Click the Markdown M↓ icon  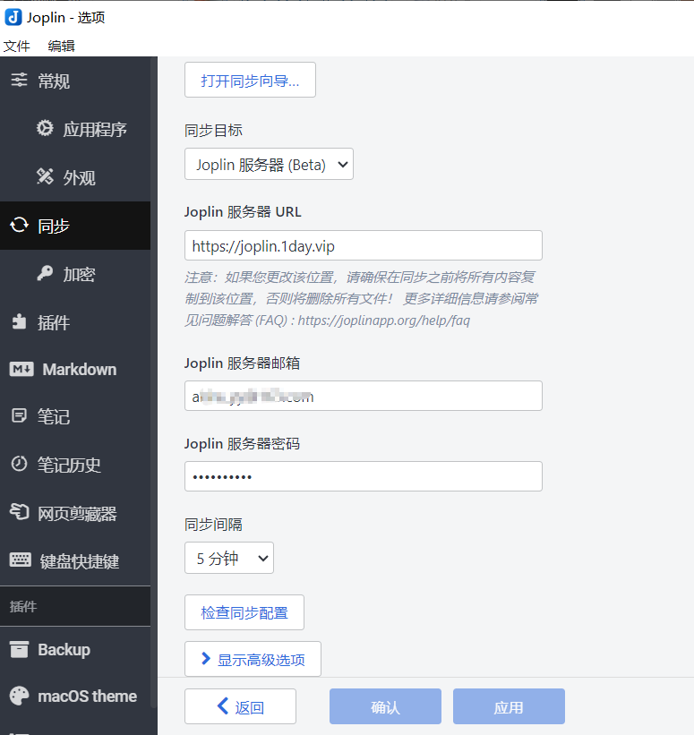tap(21, 370)
